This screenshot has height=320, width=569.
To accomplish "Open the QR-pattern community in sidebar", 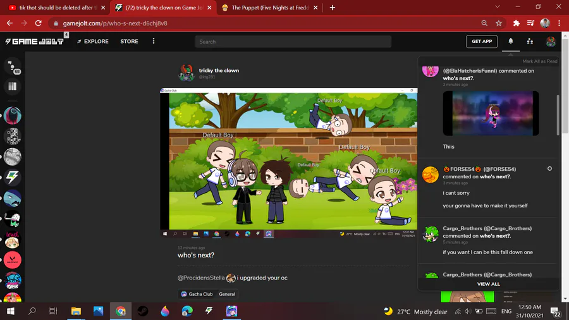I will click(13, 137).
